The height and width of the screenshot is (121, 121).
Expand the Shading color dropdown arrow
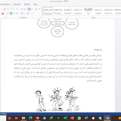29,13
